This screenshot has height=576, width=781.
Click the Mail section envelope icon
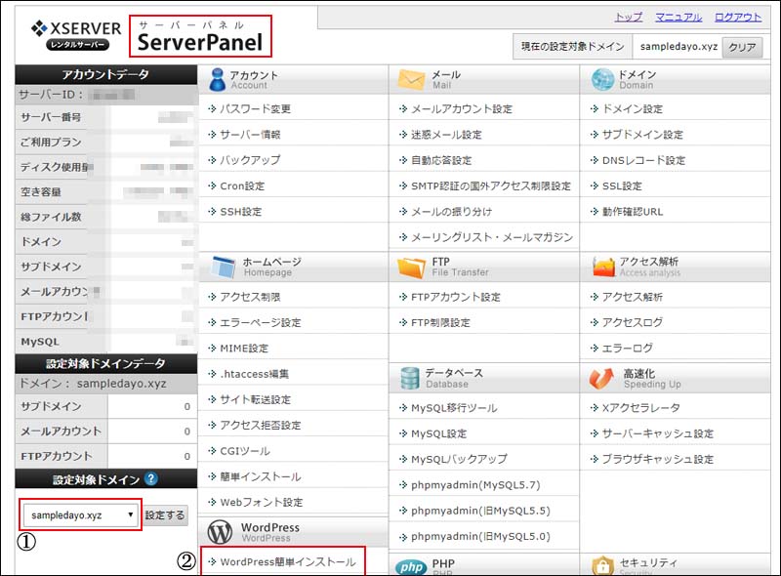(x=411, y=80)
